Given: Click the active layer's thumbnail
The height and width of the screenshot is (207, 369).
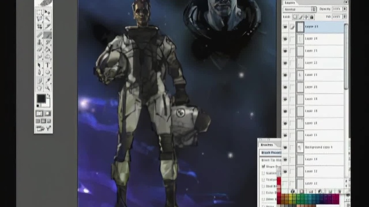Looking at the screenshot, I should pyautogui.click(x=300, y=27).
